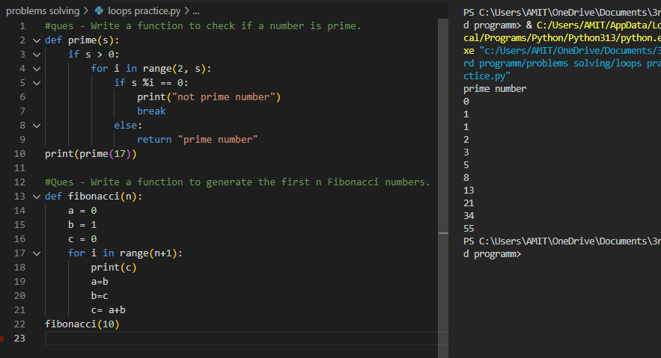
Task: Click 'a=b' on line 19
Action: pos(100,282)
